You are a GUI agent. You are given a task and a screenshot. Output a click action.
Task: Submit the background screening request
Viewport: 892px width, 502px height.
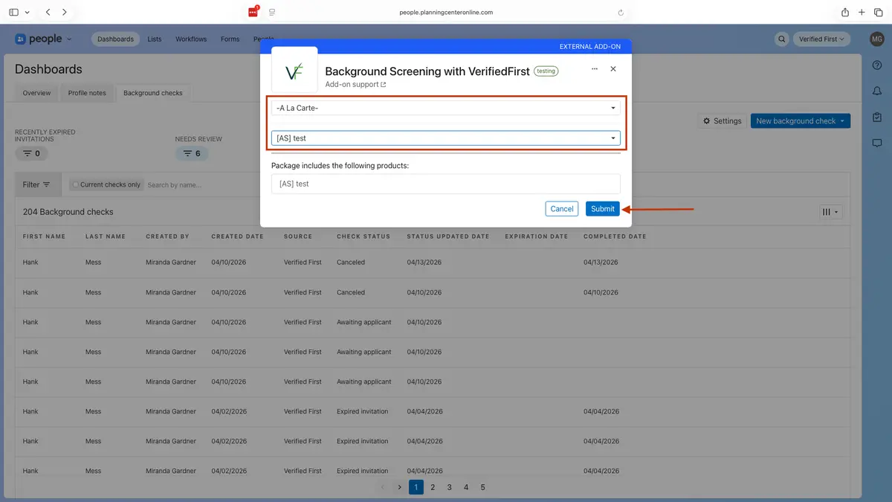[603, 209]
